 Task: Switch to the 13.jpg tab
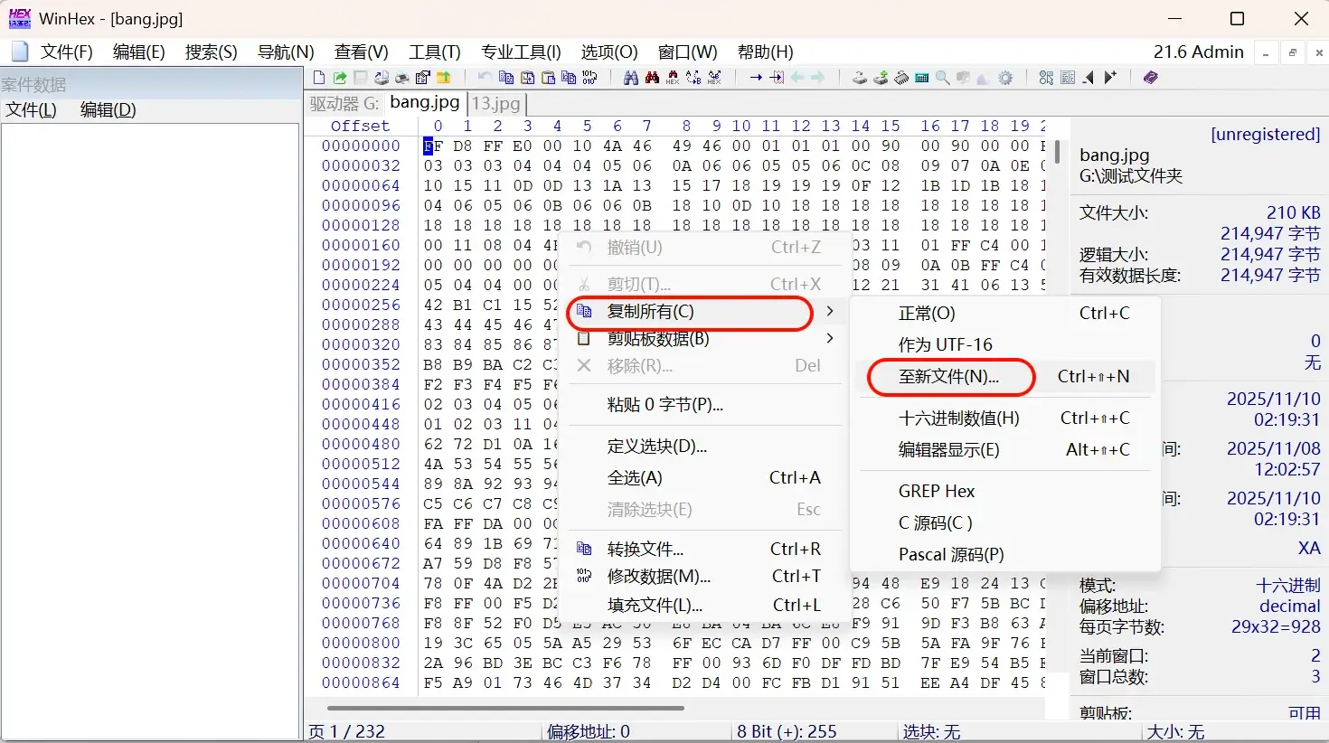pyautogui.click(x=495, y=103)
